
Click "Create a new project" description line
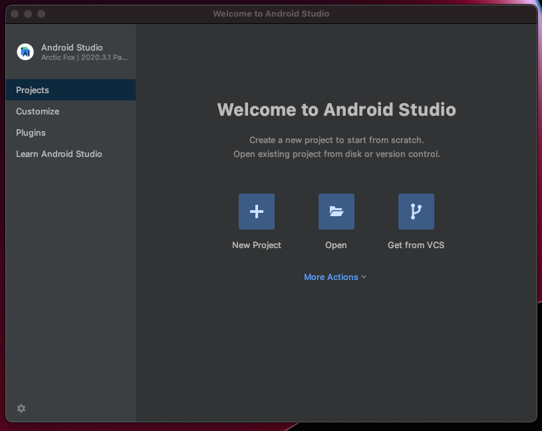click(337, 140)
